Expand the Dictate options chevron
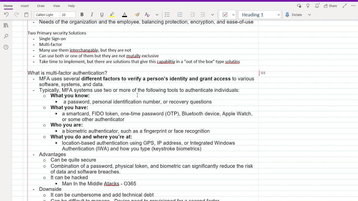Viewport: 358px width, 201px height. (309, 15)
